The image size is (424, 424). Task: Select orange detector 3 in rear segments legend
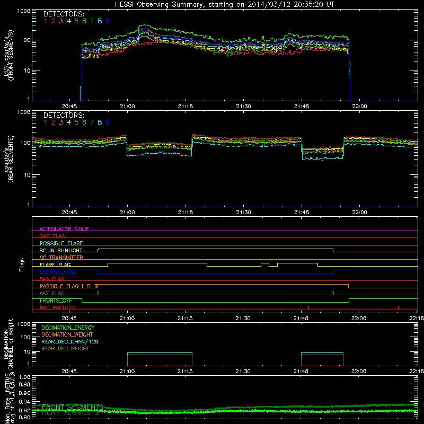(61, 122)
